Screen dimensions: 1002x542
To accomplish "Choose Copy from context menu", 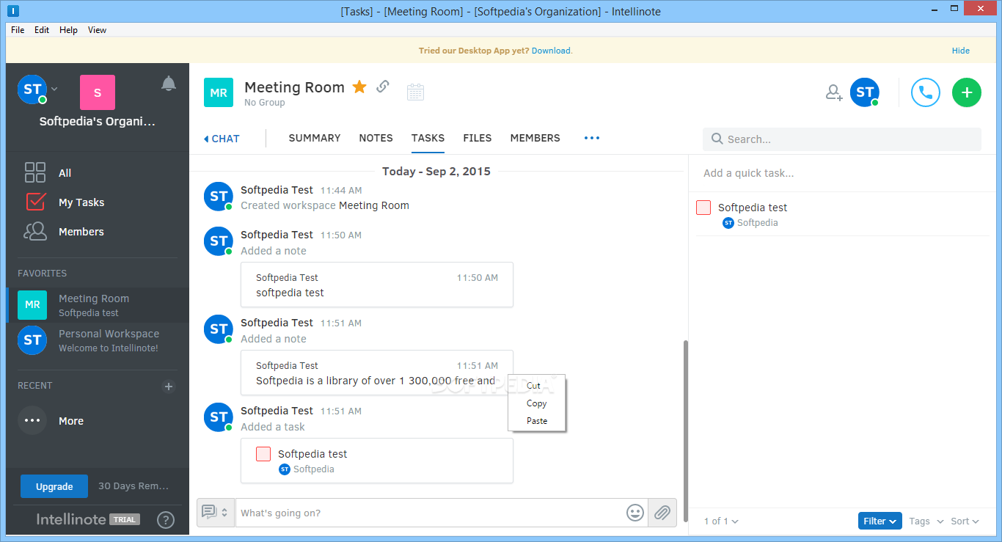I will point(536,403).
